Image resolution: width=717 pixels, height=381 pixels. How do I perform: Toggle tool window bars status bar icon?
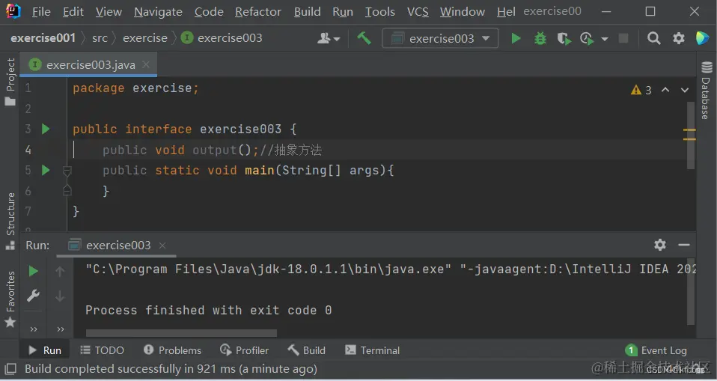[10, 369]
